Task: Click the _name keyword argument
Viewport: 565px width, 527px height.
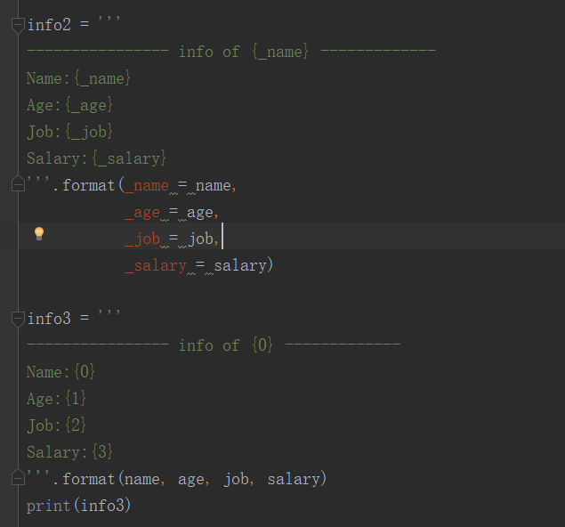Action: click(147, 186)
